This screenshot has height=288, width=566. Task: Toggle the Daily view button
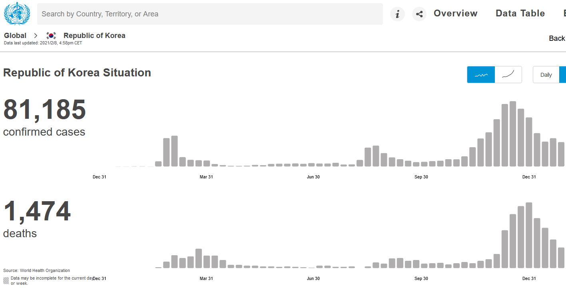pos(546,75)
